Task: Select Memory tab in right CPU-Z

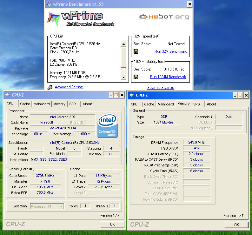Action: tap(183, 104)
